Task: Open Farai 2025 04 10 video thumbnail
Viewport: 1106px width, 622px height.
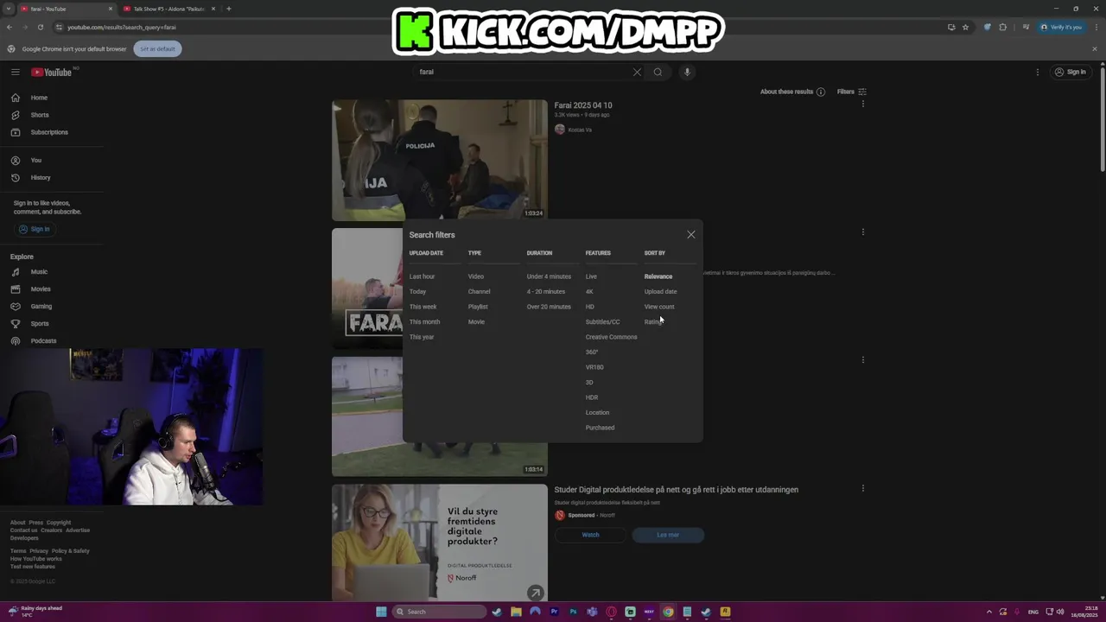Action: click(440, 160)
